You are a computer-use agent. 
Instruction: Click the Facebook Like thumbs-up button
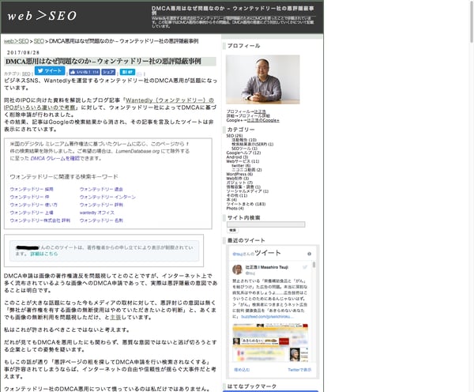click(x=85, y=72)
